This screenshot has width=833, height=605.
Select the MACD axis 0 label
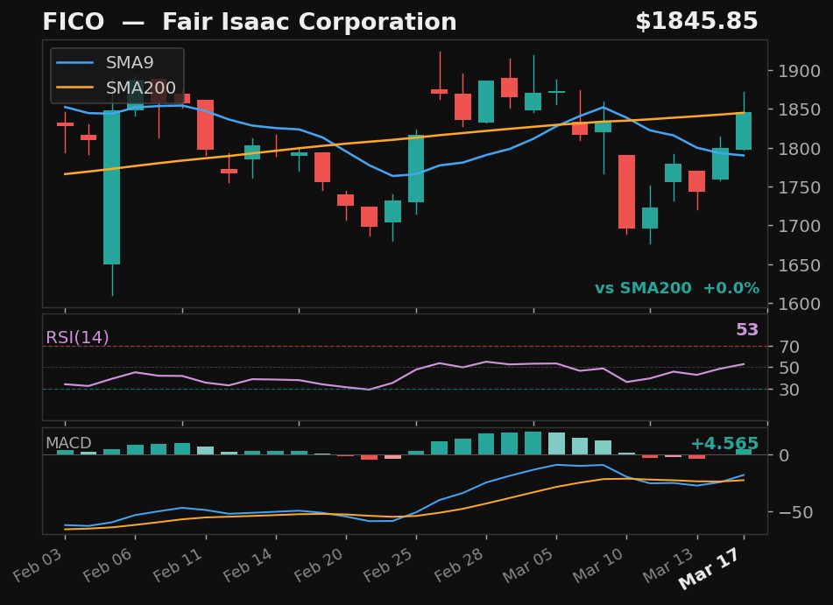click(x=784, y=456)
